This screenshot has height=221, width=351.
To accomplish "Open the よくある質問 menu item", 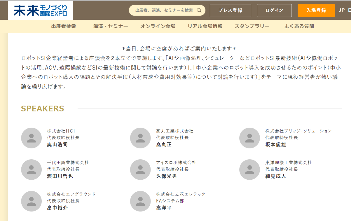I will 299,26.
